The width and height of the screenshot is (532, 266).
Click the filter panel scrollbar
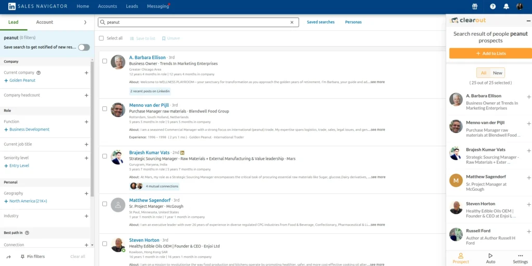click(92, 129)
